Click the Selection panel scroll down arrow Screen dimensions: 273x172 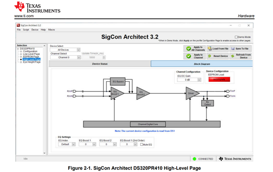(44, 153)
